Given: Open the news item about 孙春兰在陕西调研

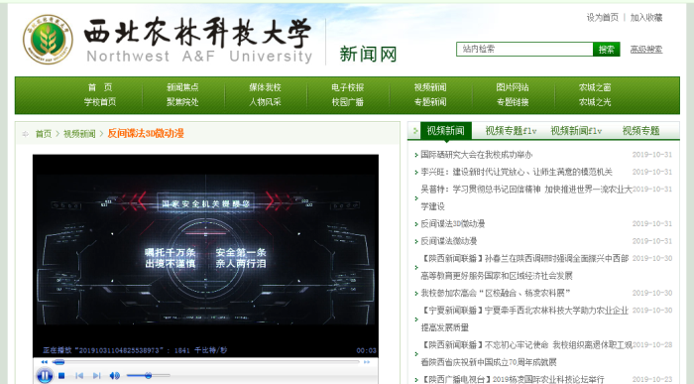Looking at the screenshot, I should (524, 267).
